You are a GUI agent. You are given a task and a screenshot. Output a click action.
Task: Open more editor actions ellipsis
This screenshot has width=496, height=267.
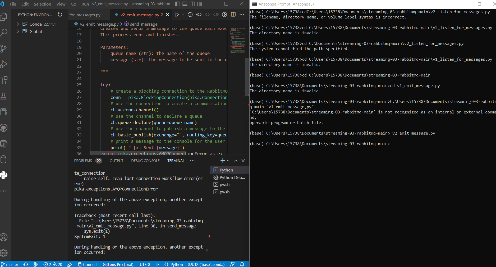point(242,15)
